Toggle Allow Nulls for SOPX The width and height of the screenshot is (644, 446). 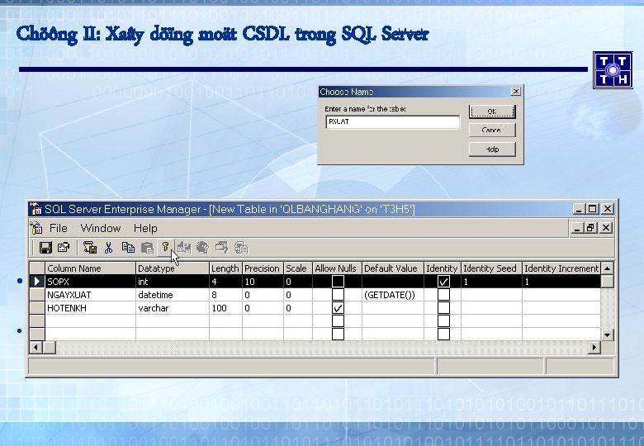click(338, 282)
